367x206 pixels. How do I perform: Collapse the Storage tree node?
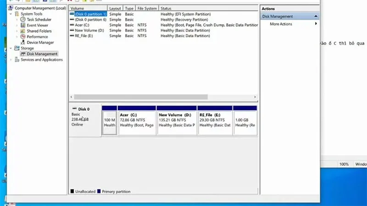tap(11, 48)
